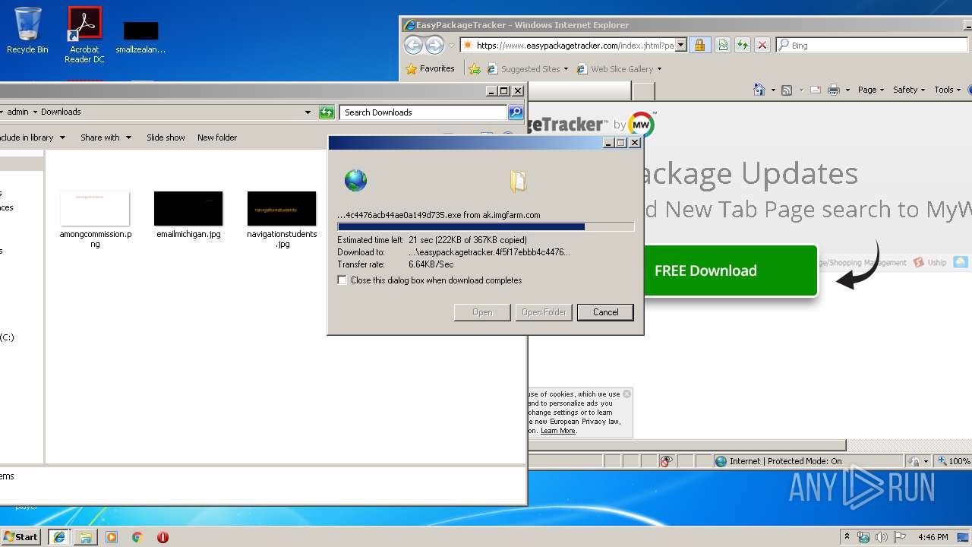Viewport: 972px width, 547px height.
Task: Open the Tools menu
Action: pyautogui.click(x=947, y=90)
